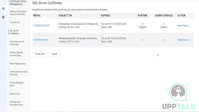Click the Create New button
The image size is (199, 112).
point(40,54)
